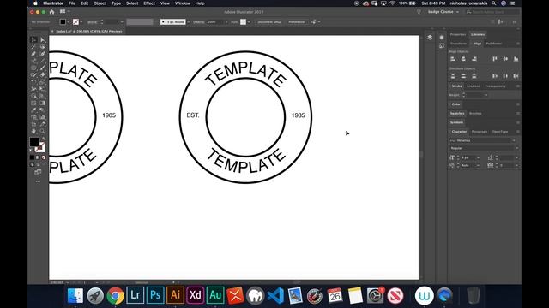Toggle swap fill and stroke arrow
The height and width of the screenshot is (308, 549).
tap(44, 139)
